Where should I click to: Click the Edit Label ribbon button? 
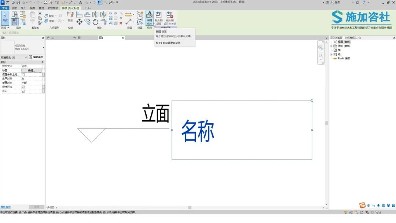(150, 18)
